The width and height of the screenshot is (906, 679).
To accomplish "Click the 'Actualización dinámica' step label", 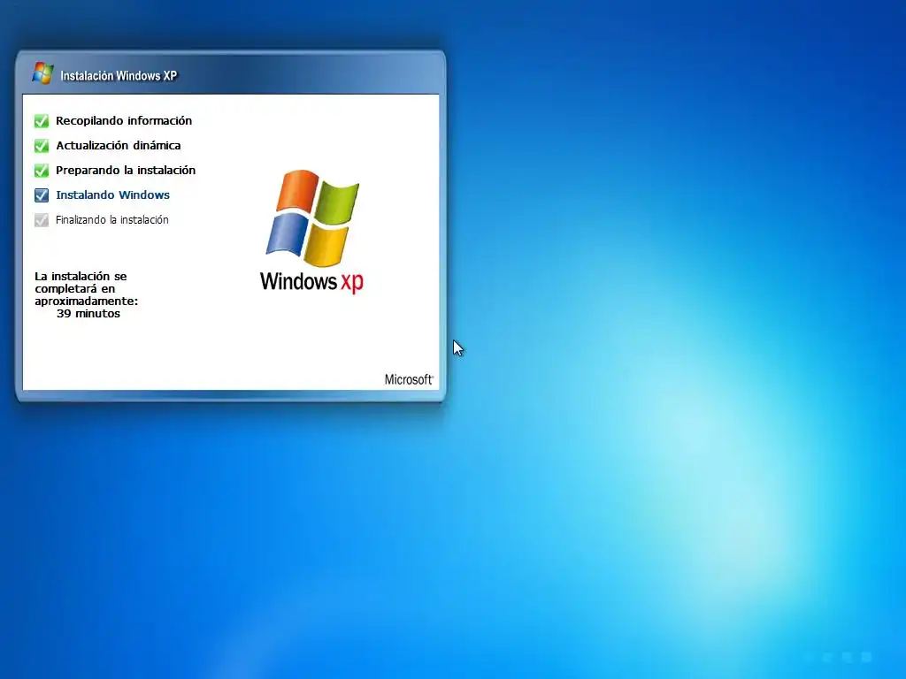I will pos(118,146).
